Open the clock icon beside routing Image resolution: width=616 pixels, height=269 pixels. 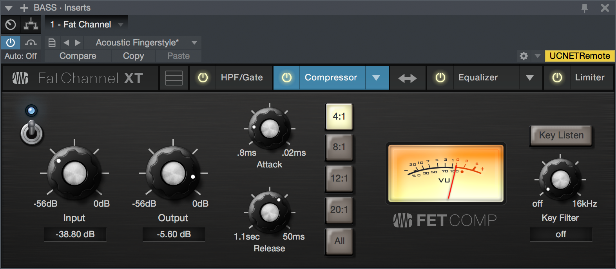(11, 25)
